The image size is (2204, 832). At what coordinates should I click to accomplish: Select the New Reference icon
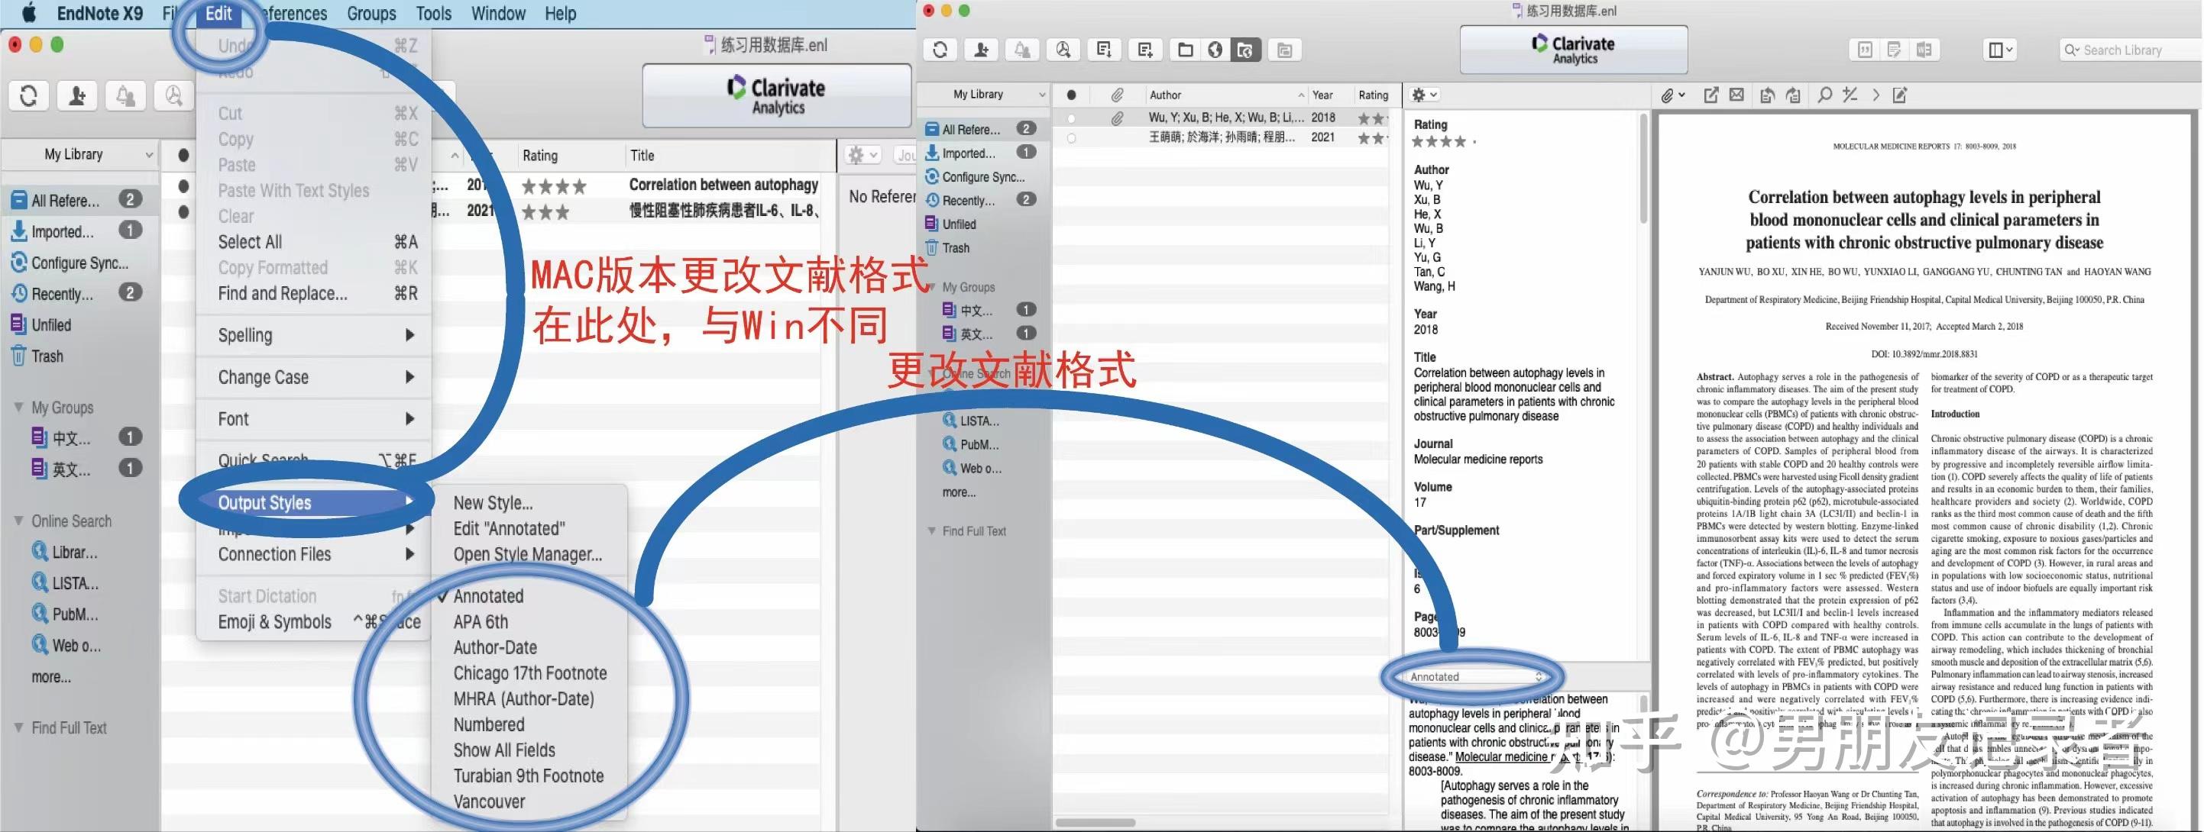point(1146,50)
